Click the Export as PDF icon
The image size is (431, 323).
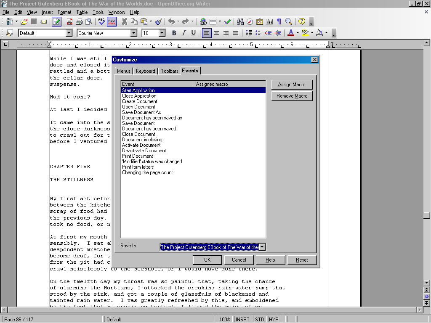click(70, 21)
